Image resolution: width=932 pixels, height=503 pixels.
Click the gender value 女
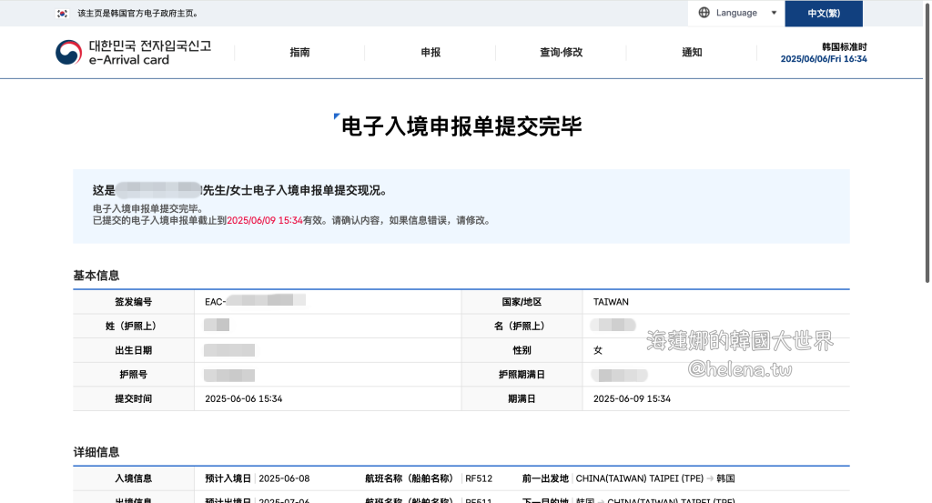598,350
